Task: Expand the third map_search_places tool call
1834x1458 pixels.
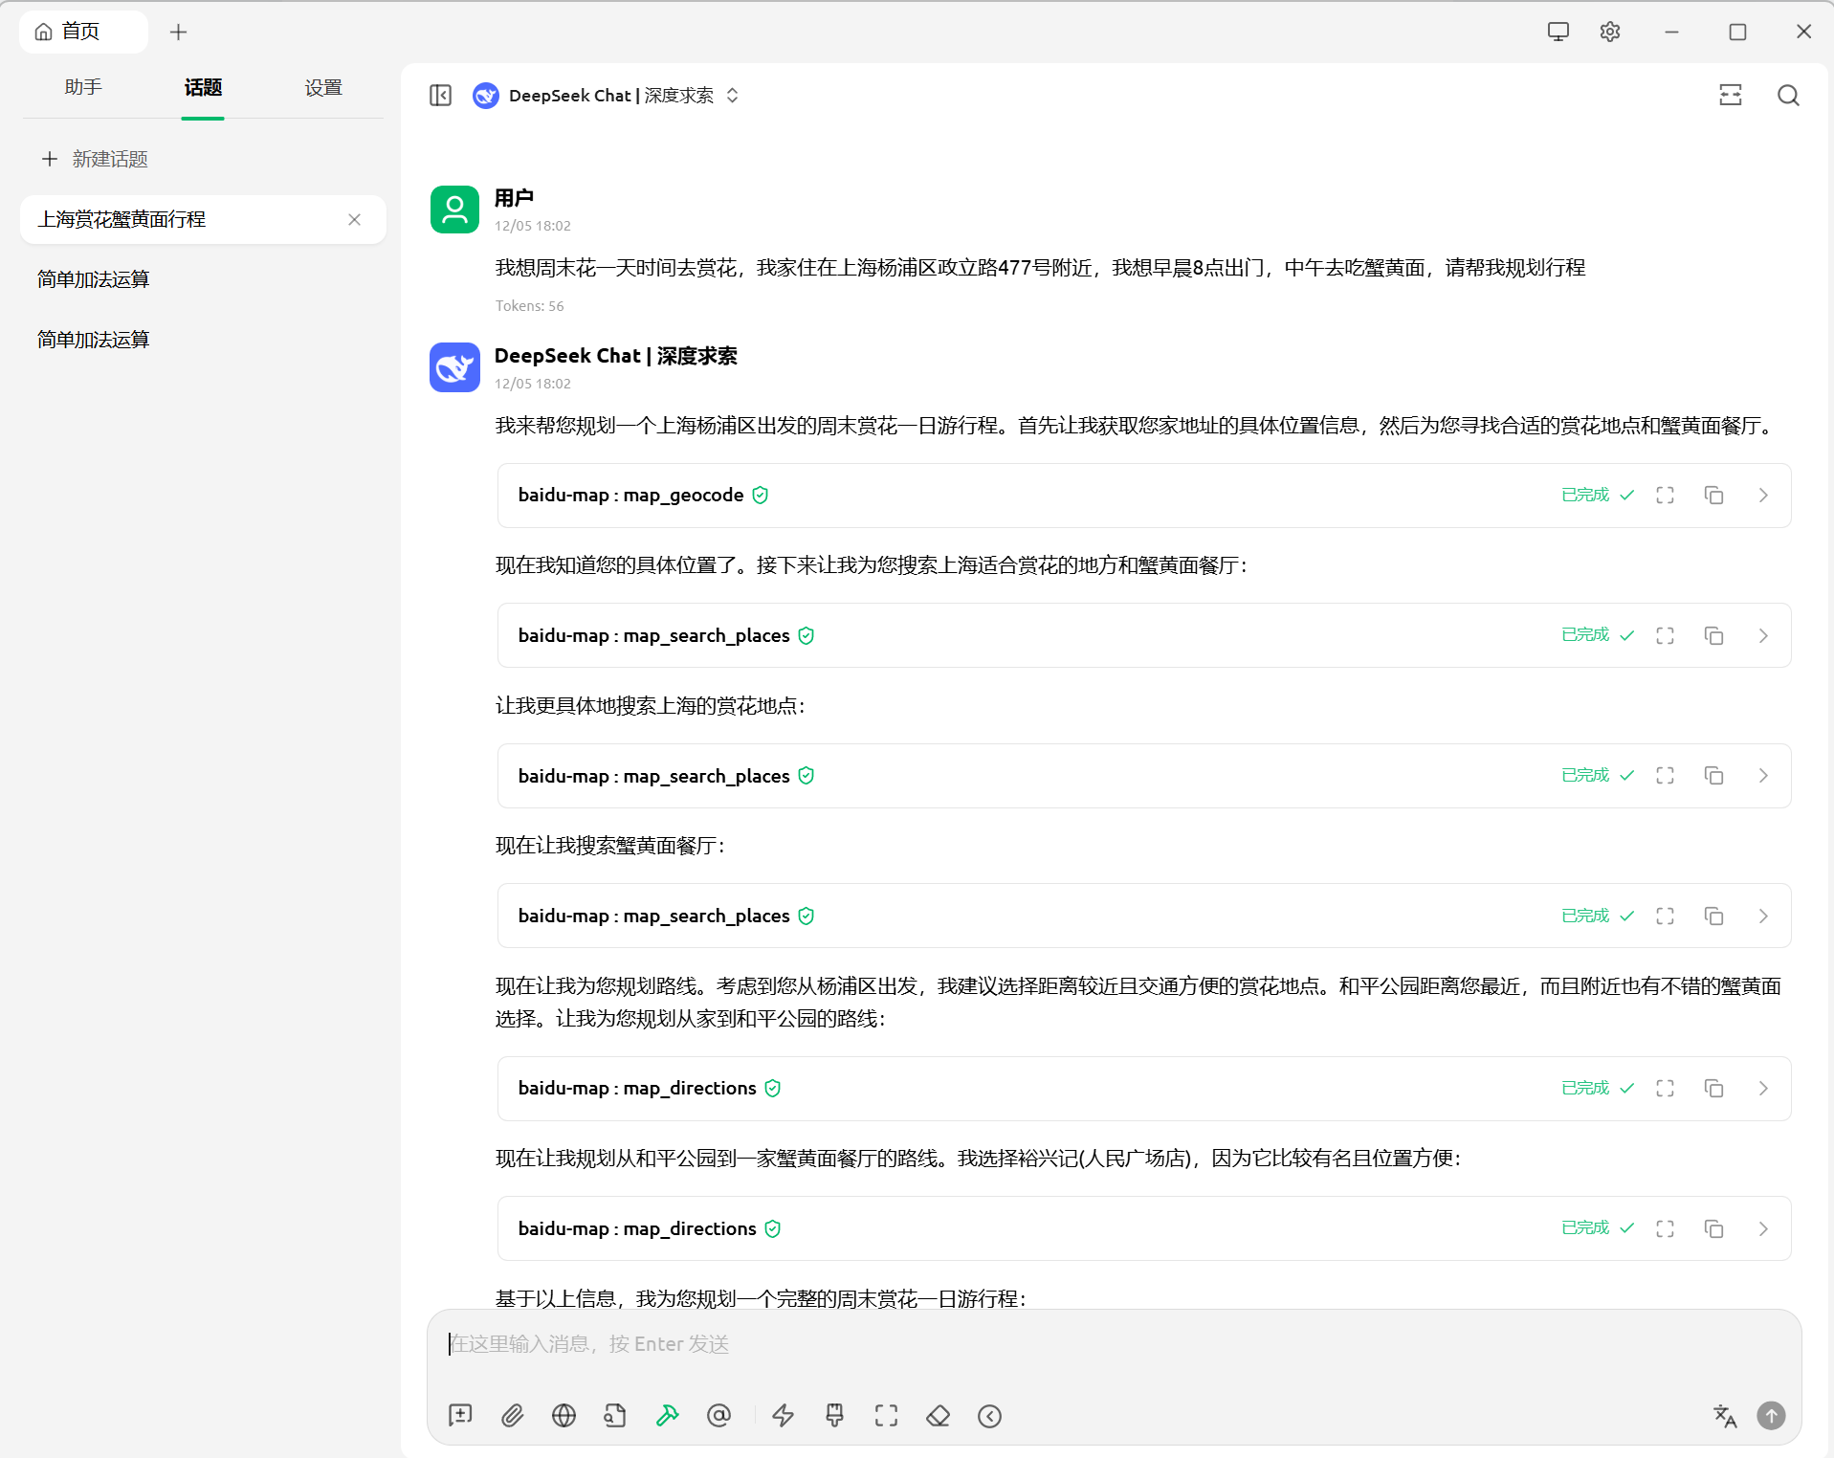Action: tap(1763, 917)
